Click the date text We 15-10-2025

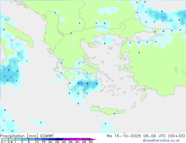(124, 136)
